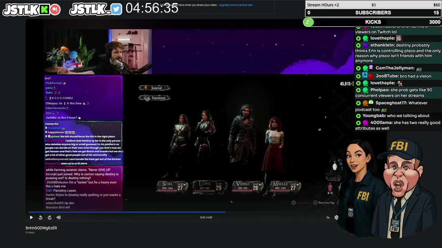Select the Inventory button in the game menu
The height and width of the screenshot is (248, 442).
[x=154, y=98]
